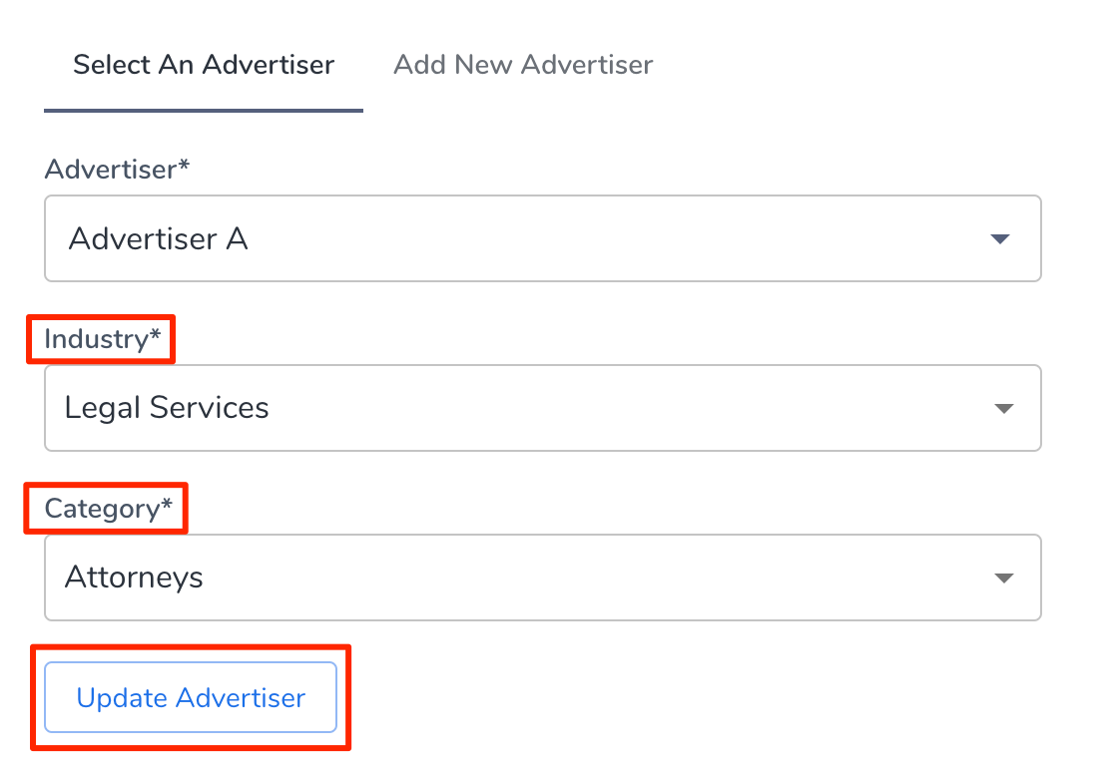Select the 'Legal Services' value text

pyautogui.click(x=167, y=408)
